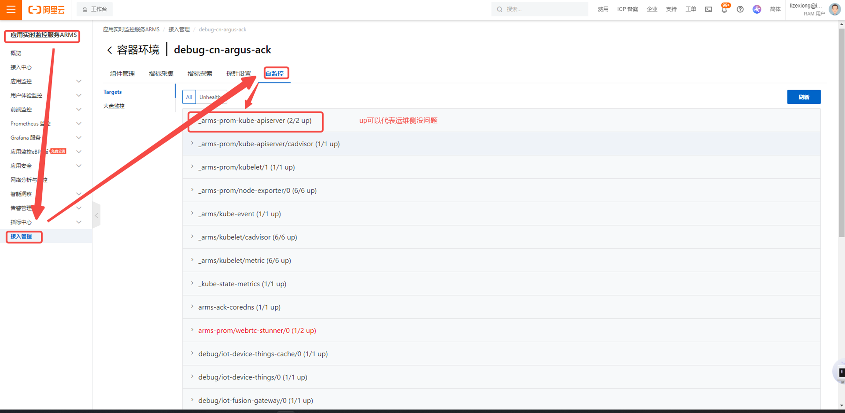Go back using the arrow beside 容器环境
The width and height of the screenshot is (845, 413).
coord(109,50)
